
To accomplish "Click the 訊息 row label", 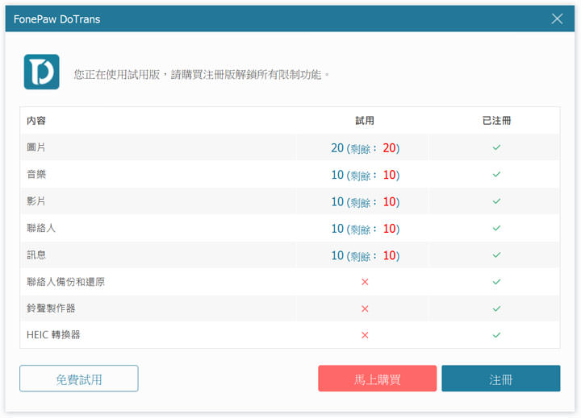I will (36, 255).
